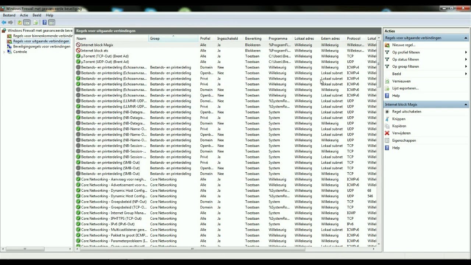Click the green check icon of µTorrent (UDP-Out)
Viewport: 471px width, 265px height.
pos(78,62)
